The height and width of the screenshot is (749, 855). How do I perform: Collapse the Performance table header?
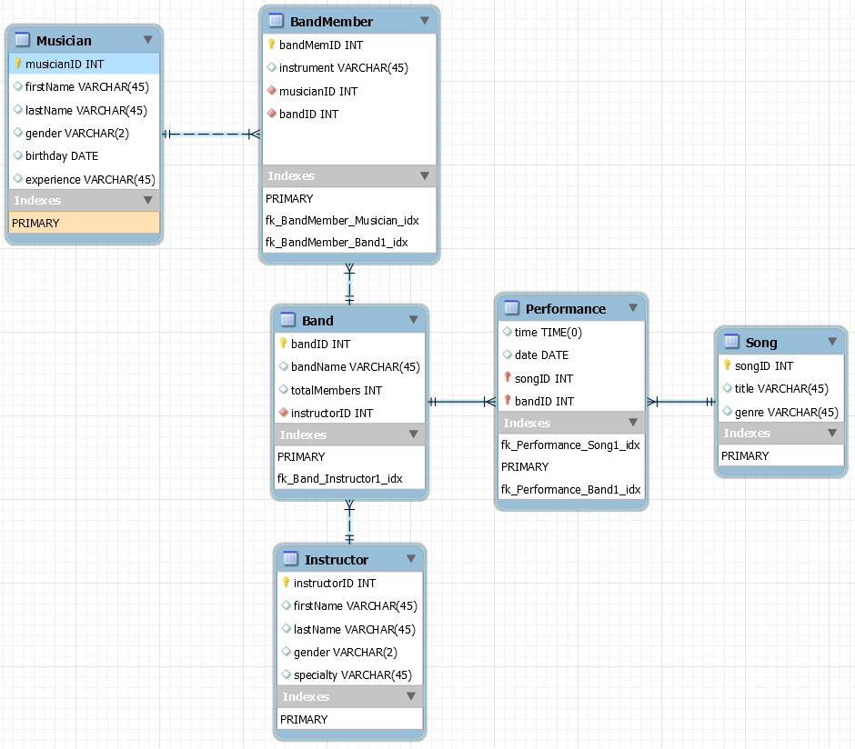(x=635, y=308)
